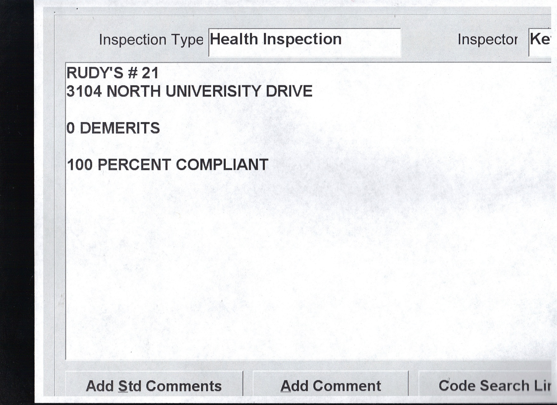Click the word NORTH in the address
This screenshot has width=557, height=405.
pyautogui.click(x=133, y=91)
